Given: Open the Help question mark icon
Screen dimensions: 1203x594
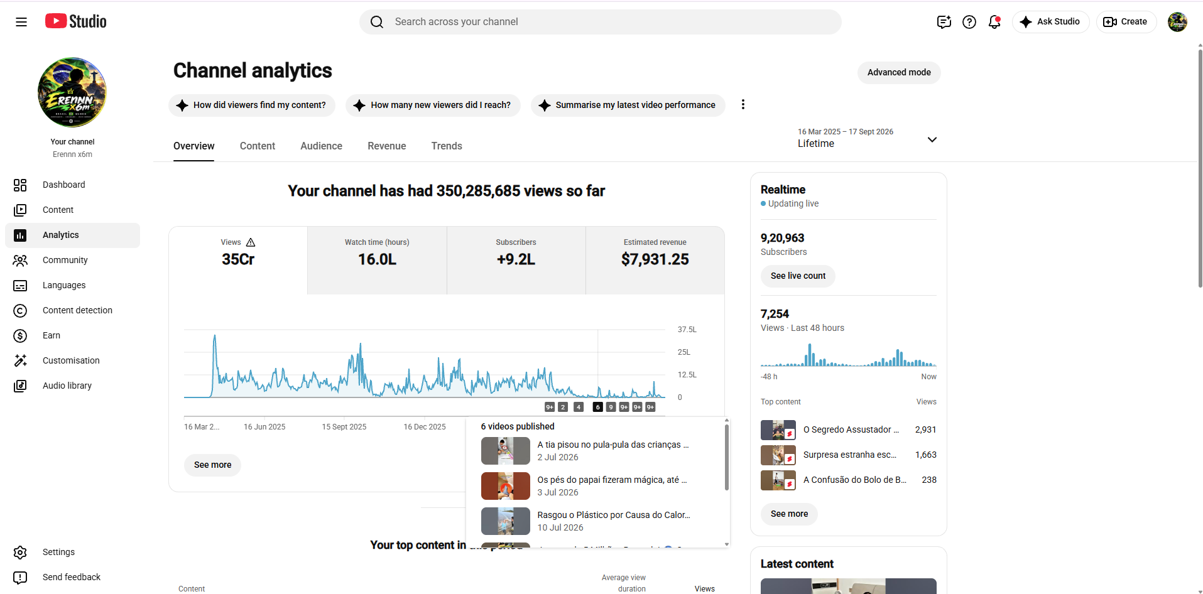Looking at the screenshot, I should 969,22.
